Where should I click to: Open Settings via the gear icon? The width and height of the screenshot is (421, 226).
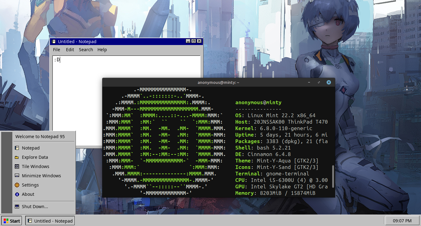click(17, 185)
